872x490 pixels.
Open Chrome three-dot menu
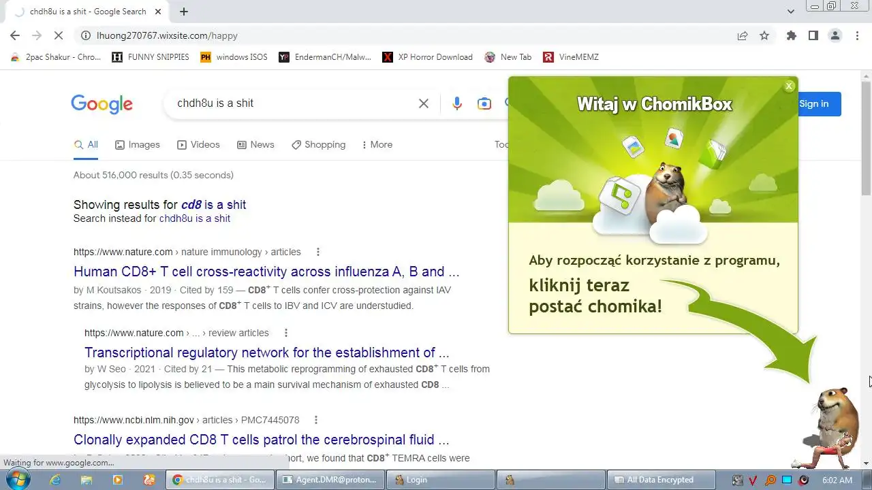(857, 35)
